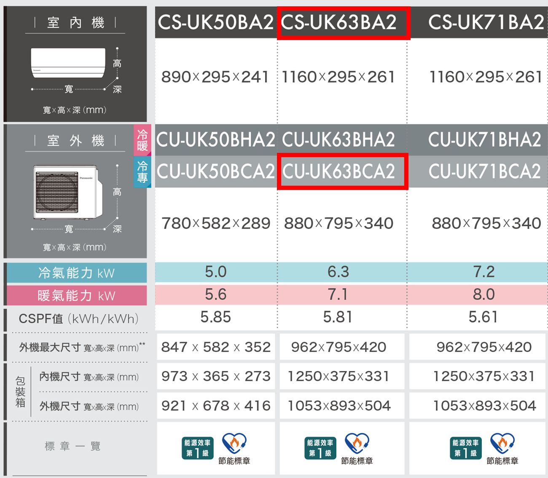Click the CU-UK50BHA2 outdoor model name
The width and height of the screenshot is (548, 478).
(216, 140)
